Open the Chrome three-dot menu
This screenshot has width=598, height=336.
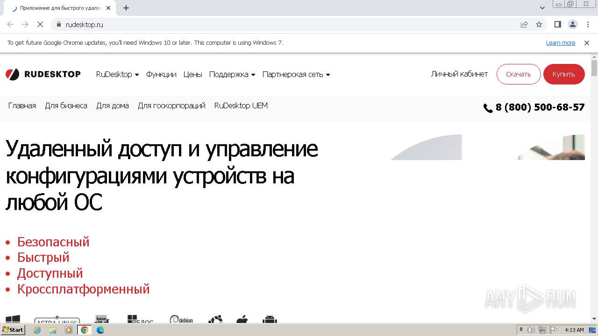pyautogui.click(x=587, y=24)
